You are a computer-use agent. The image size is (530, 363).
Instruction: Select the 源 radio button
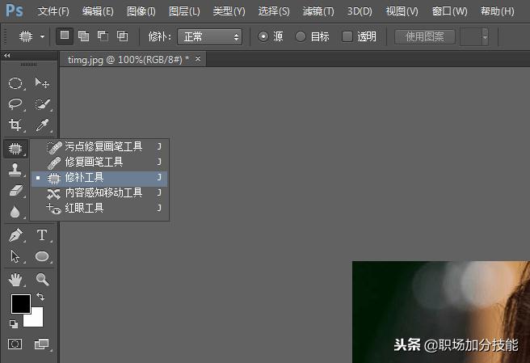click(x=263, y=36)
